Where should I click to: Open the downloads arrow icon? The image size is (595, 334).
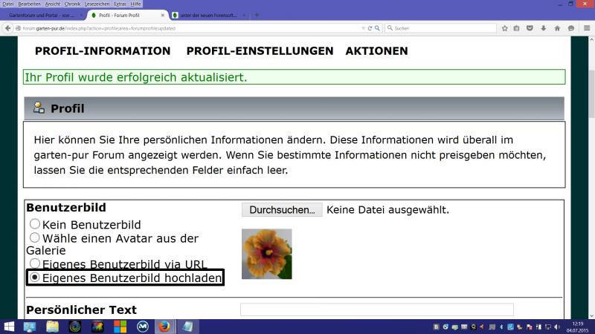pos(544,28)
